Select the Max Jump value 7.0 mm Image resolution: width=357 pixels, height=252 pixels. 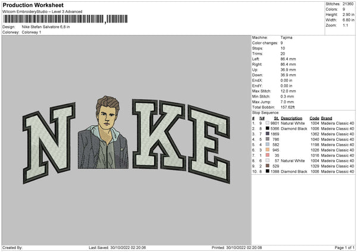(x=287, y=102)
